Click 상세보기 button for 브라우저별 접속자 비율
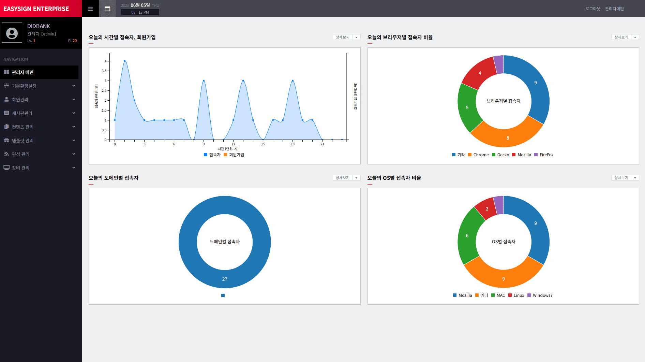 coord(621,37)
